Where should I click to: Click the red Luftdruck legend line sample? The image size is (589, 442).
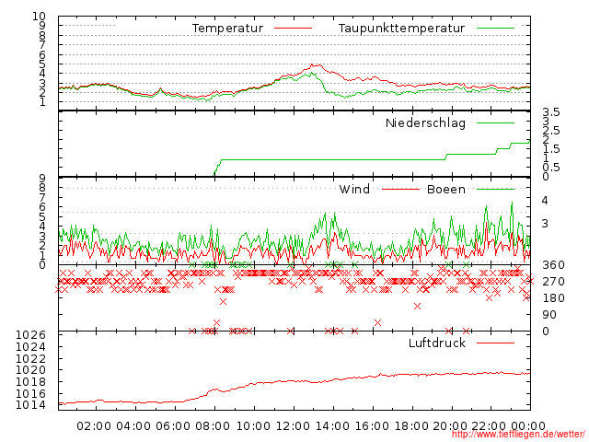(495, 343)
